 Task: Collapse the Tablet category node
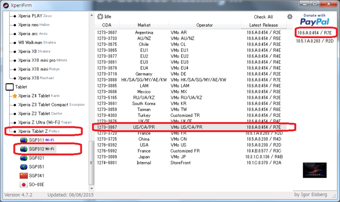click(9, 87)
